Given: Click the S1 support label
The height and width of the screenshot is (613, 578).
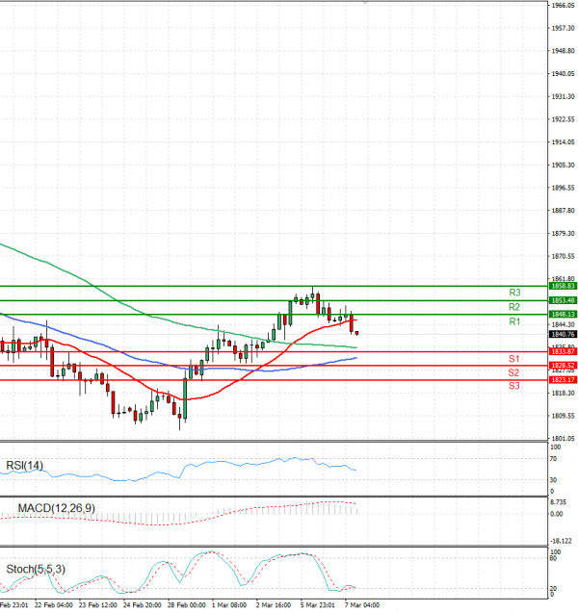Looking at the screenshot, I should [x=513, y=359].
